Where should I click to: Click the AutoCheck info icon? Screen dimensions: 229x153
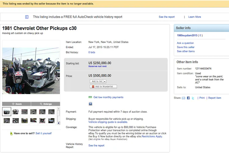(27, 17)
